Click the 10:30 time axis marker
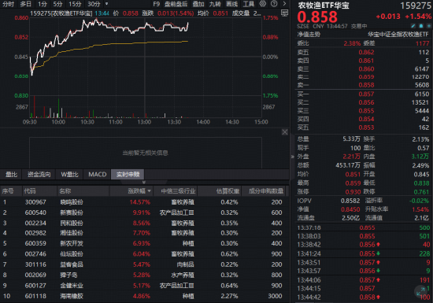 coord(87,122)
